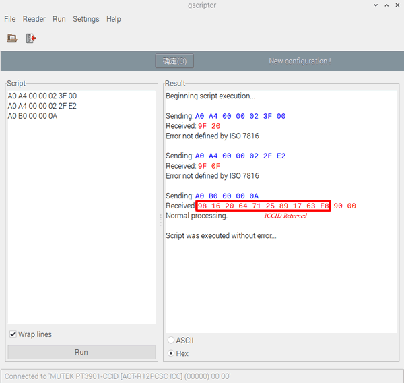Open the File menu
The height and width of the screenshot is (383, 404).
[x=10, y=19]
